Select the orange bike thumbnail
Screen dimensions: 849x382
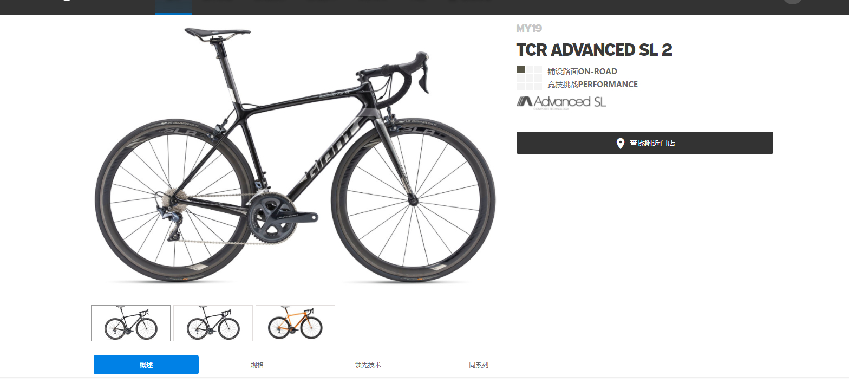point(295,323)
